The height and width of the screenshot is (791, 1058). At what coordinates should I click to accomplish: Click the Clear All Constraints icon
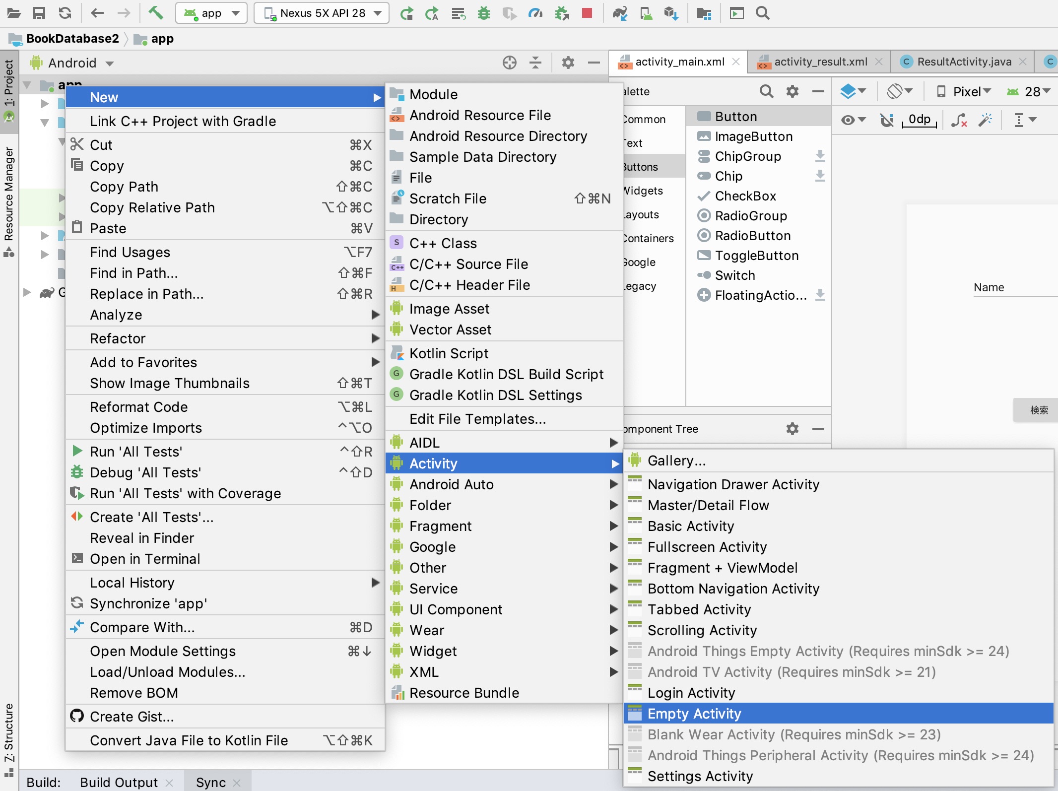[959, 120]
